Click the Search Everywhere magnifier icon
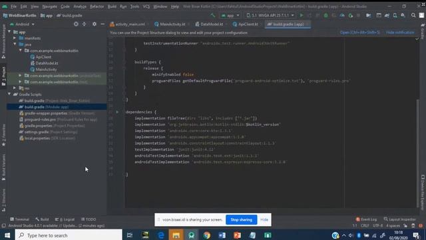Viewport: 426px width, 240px height. click(413, 15)
